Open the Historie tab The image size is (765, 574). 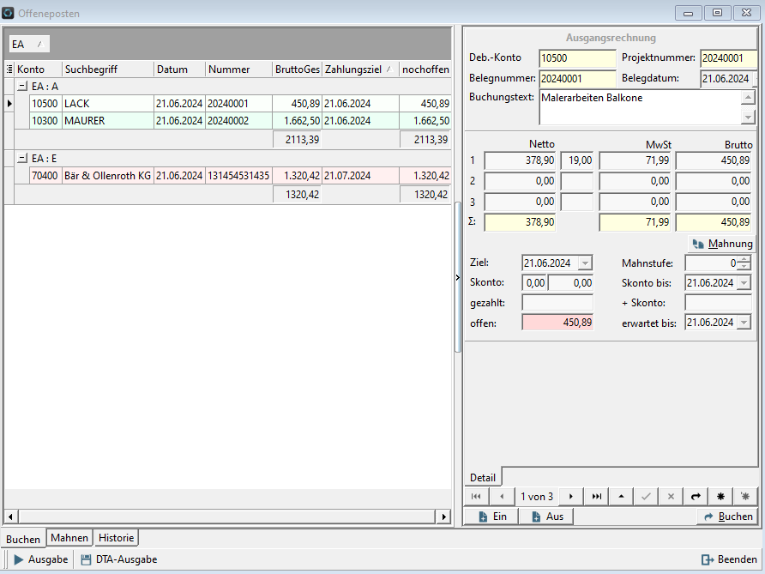[116, 538]
